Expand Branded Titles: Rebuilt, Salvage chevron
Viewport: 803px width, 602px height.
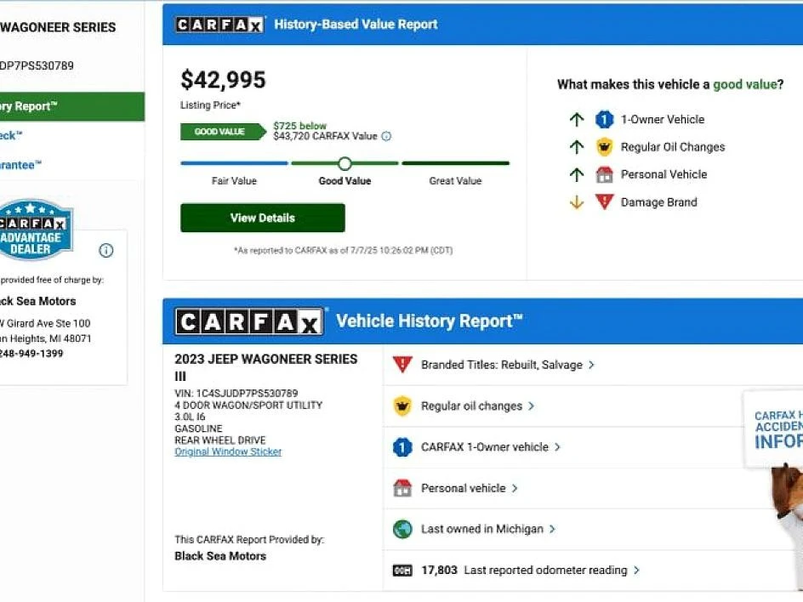591,365
